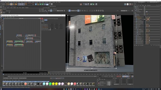Image resolution: width=161 pixels, height=90 pixels.
Task: Select the Live Selection tool
Action: pos(7,4)
